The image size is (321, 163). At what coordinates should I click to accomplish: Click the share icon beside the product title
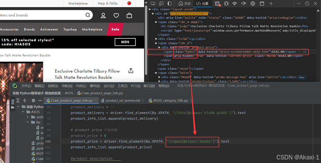click(131, 70)
